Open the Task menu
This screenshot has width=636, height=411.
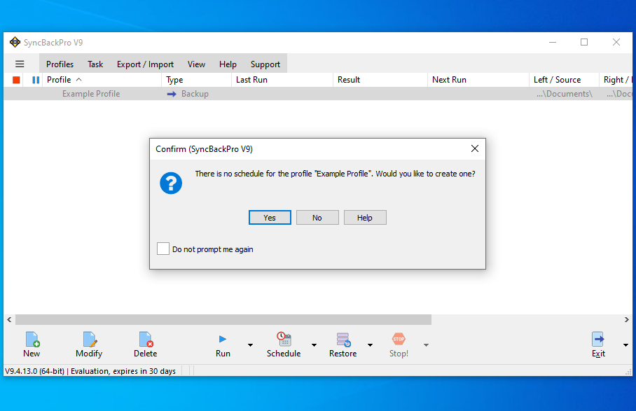pyautogui.click(x=95, y=64)
